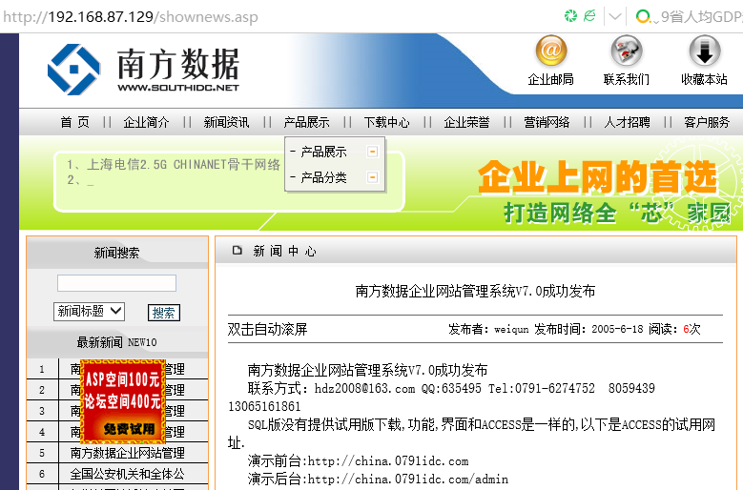This screenshot has width=743, height=490.
Task: Open 下载中心 navigation item
Action: pyautogui.click(x=386, y=122)
